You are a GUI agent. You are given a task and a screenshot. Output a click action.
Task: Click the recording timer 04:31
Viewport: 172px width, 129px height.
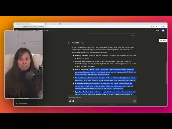tap(165, 41)
